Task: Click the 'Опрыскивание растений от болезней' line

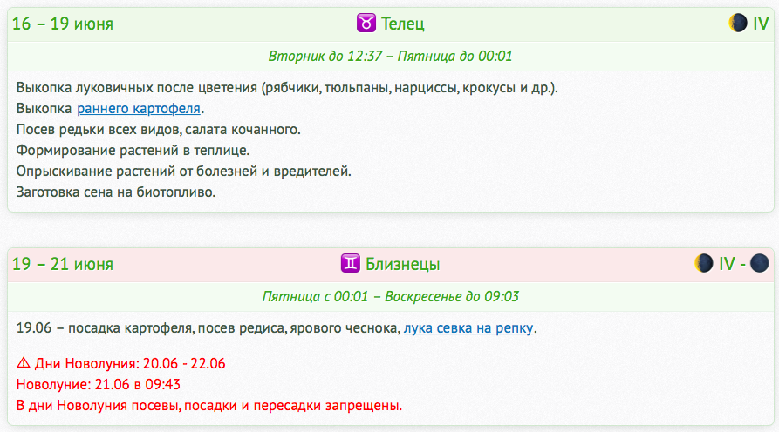Action: coord(183,172)
